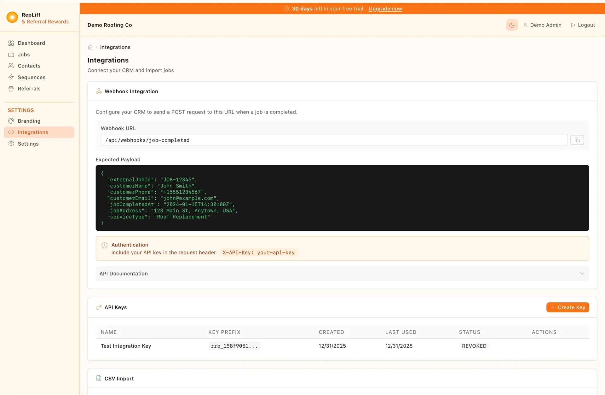Image resolution: width=605 pixels, height=395 pixels.
Task: Click the Contacts people icon
Action: click(11, 66)
